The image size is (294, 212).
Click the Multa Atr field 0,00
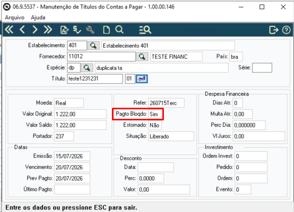click(x=243, y=114)
